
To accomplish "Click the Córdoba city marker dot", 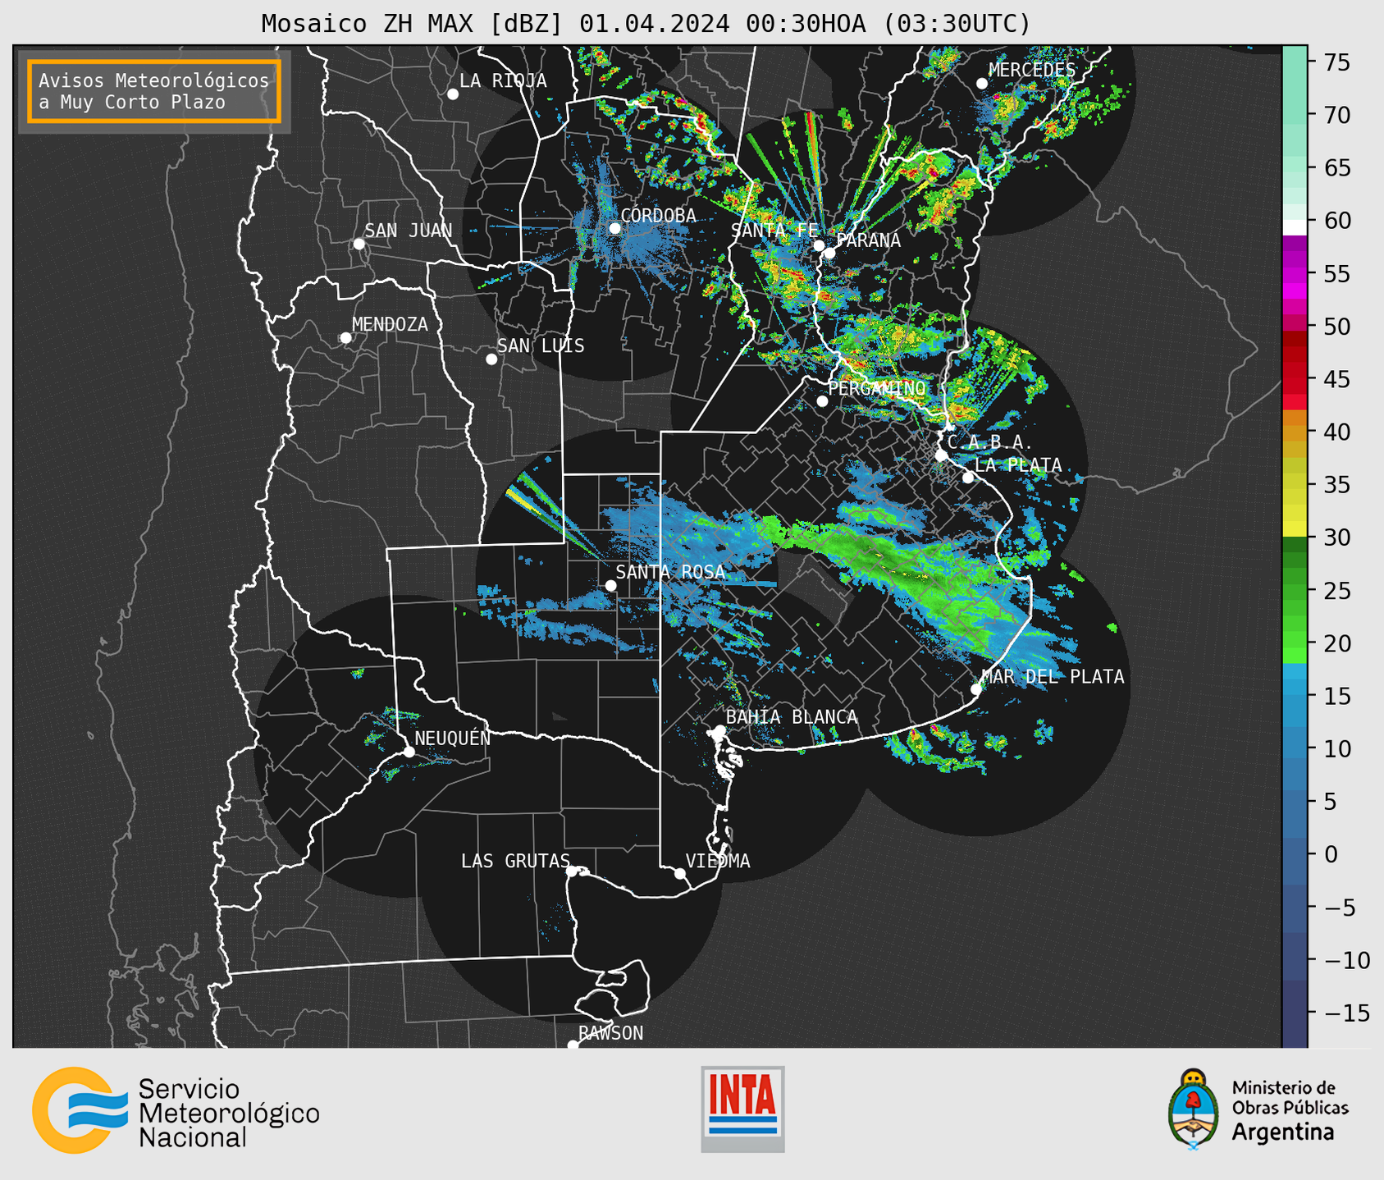I will coord(615,228).
